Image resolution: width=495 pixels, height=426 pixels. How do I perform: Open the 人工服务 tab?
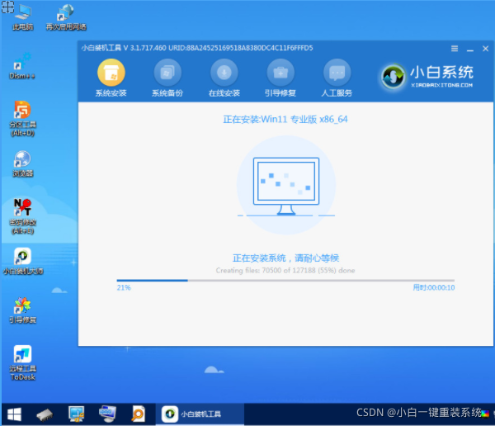pyautogui.click(x=337, y=78)
